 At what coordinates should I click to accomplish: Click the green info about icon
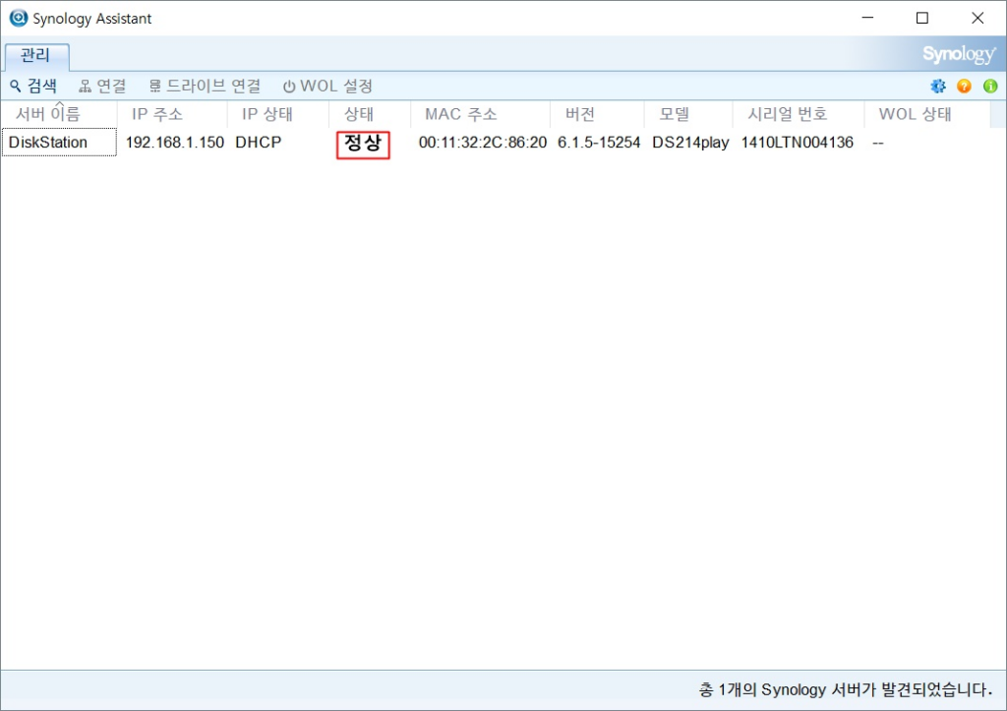pyautogui.click(x=990, y=87)
